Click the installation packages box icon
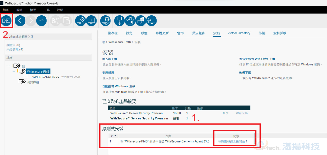Screen dimensions: 327x155 (x=130, y=21)
